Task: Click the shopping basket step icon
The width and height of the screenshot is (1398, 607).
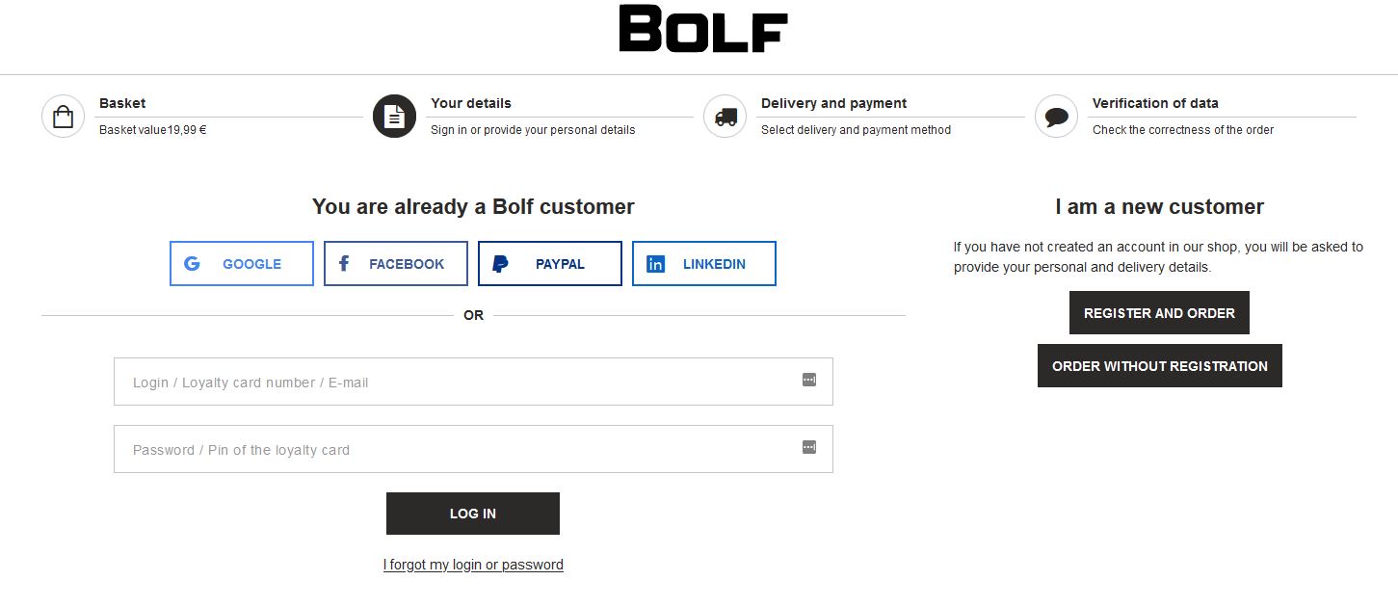Action: coord(64,117)
